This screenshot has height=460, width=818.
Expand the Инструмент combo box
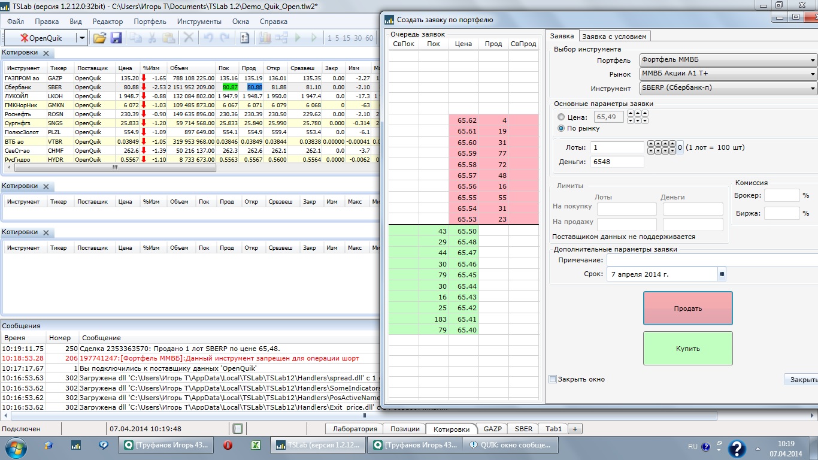coord(813,89)
